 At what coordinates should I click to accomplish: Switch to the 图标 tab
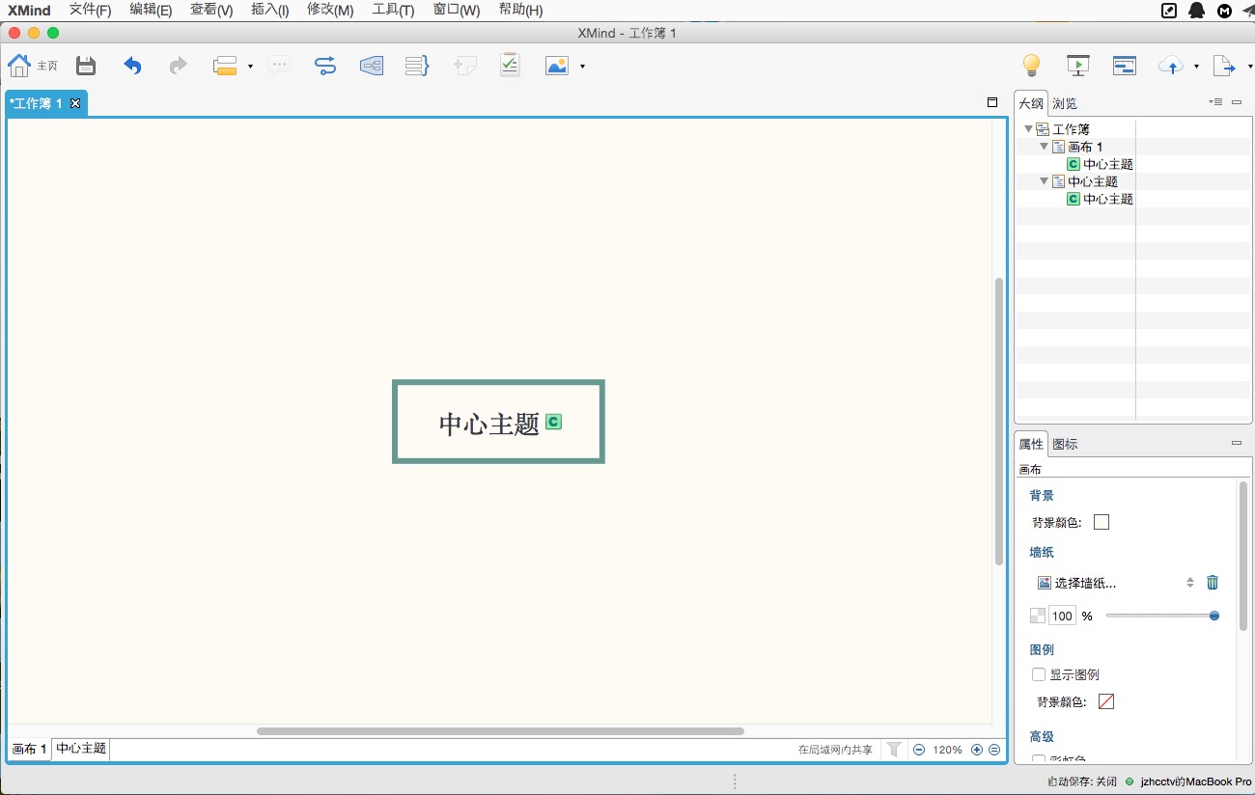point(1065,444)
